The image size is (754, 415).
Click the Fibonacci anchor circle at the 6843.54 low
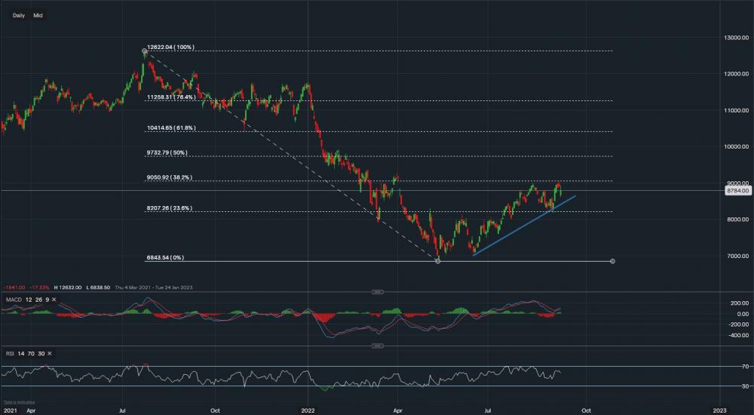tap(438, 261)
